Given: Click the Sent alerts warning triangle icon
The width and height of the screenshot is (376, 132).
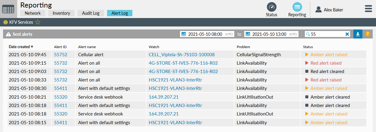Looking at the screenshot, I should pos(8,34).
